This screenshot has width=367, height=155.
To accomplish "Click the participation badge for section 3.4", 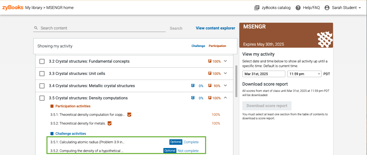I will [x=210, y=86].
